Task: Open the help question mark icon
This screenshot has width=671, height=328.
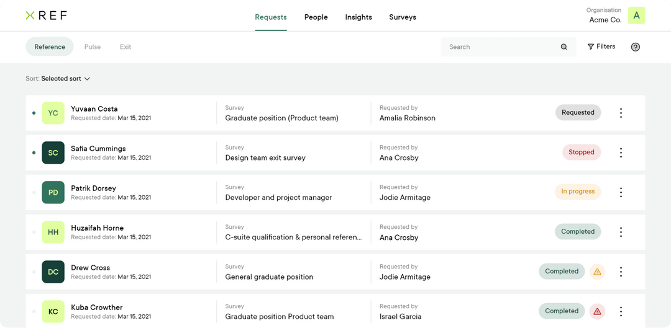Action: click(636, 47)
